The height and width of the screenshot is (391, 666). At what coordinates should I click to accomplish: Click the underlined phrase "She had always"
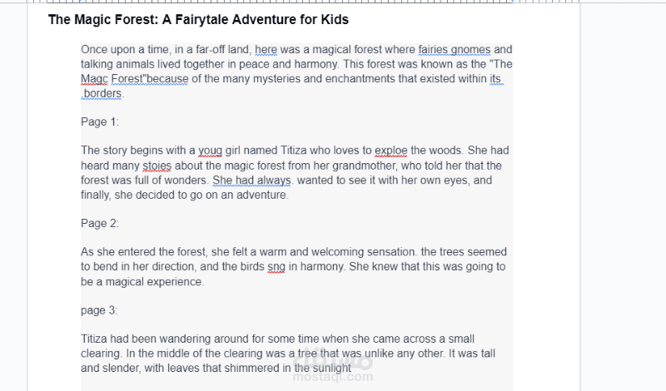tap(251, 180)
